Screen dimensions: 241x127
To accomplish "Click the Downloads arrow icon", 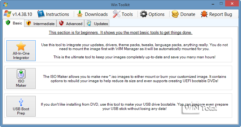I will [80, 14].
